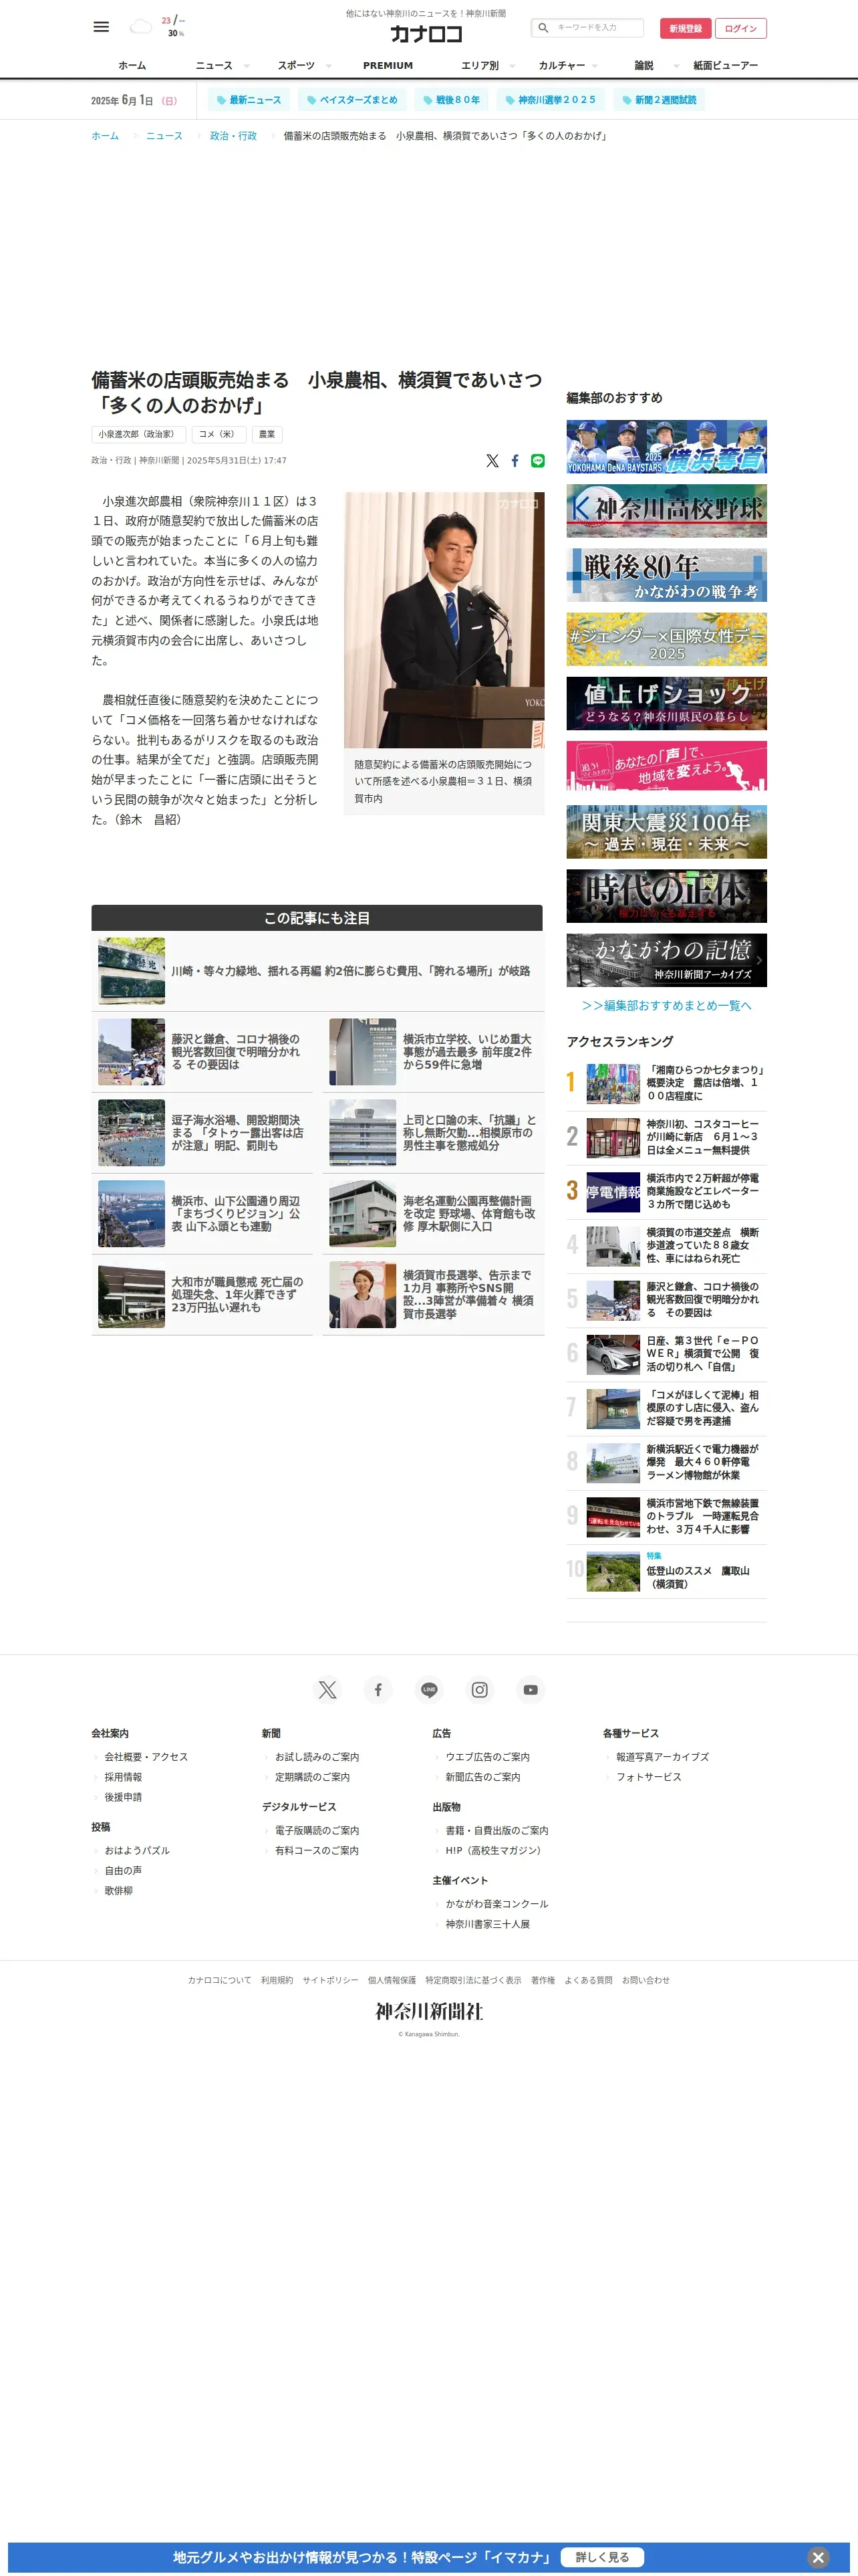Screen dimensions: 858x2576
Task: Expand the ニュース menu arrow
Action: coord(247,66)
